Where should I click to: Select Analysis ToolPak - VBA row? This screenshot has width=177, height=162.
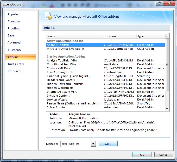point(105,60)
